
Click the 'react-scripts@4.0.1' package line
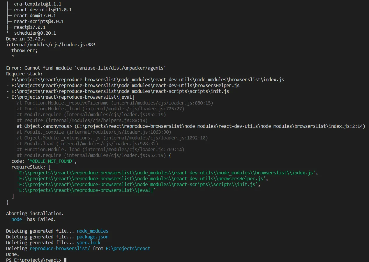39,22
